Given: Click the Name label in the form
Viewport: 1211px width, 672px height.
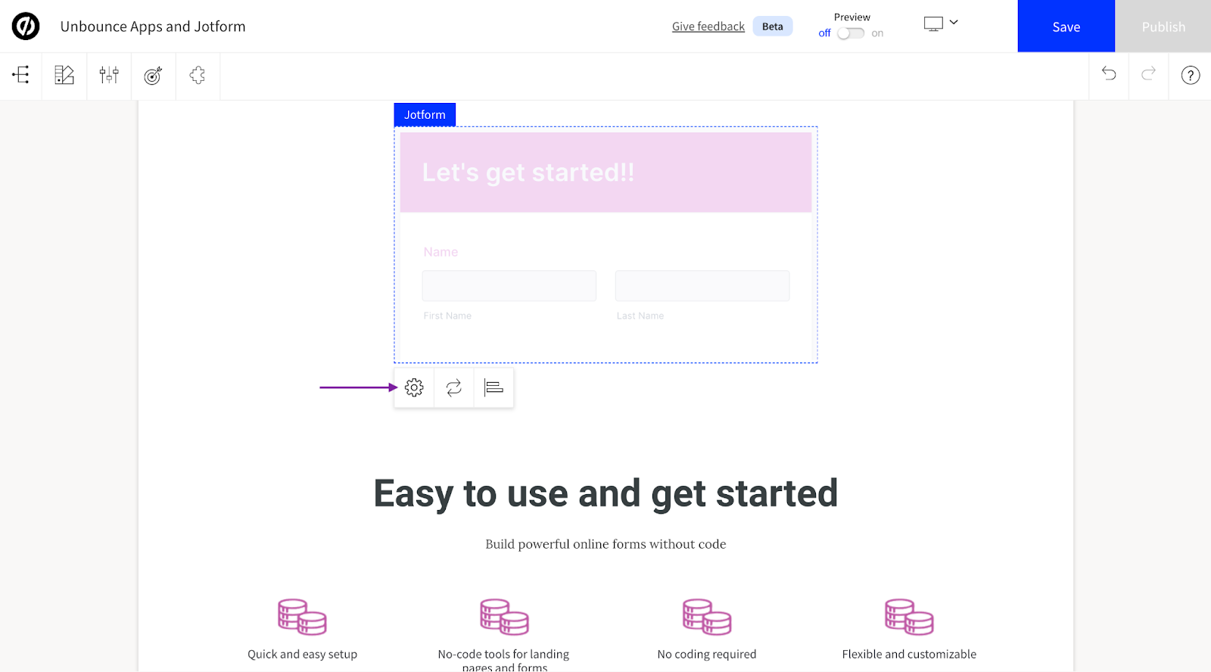Looking at the screenshot, I should coord(441,252).
